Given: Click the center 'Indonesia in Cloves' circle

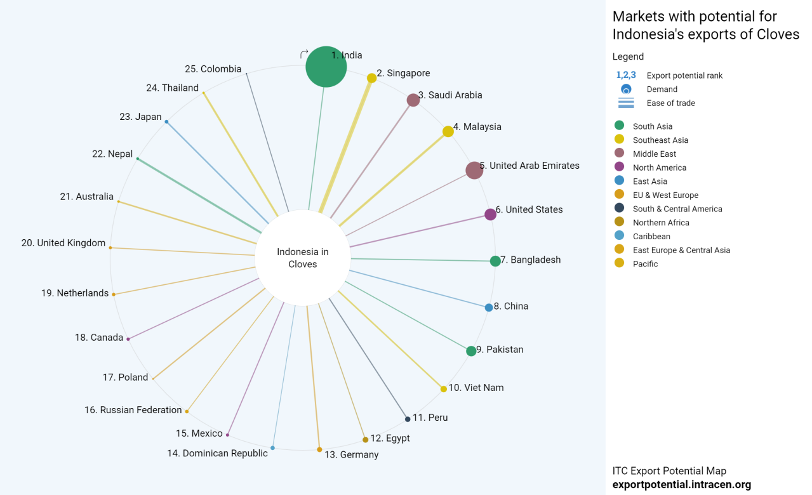Looking at the screenshot, I should (303, 258).
